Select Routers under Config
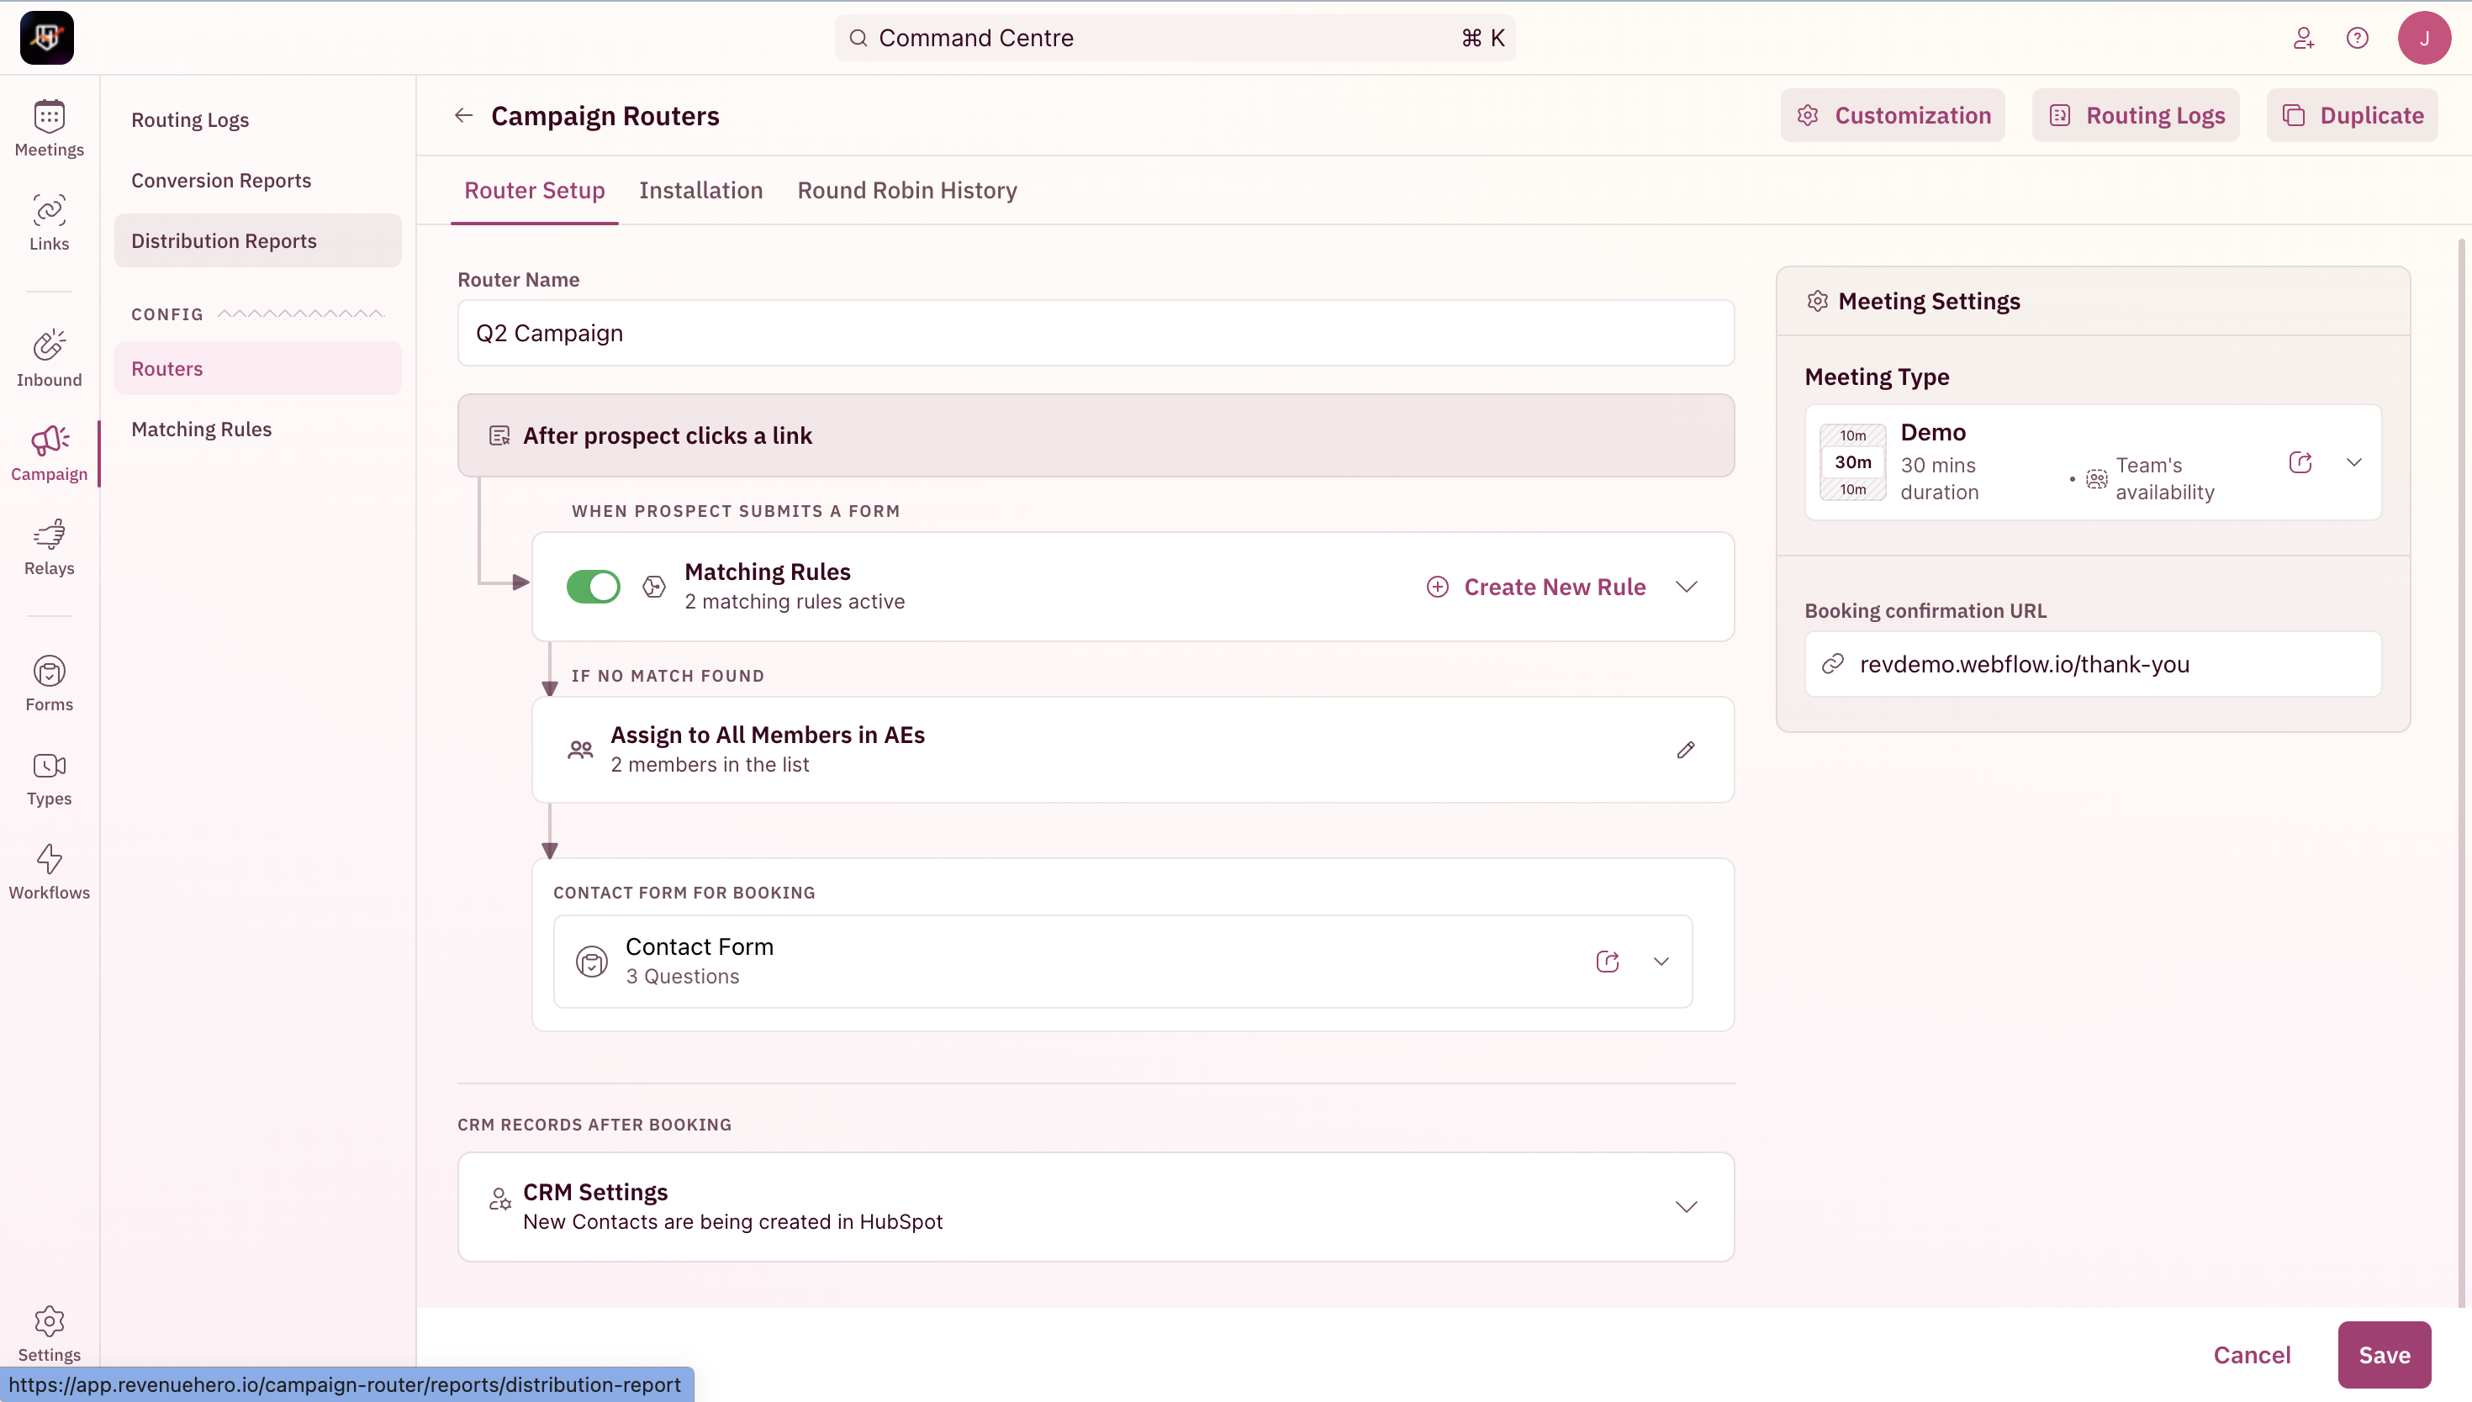 point(258,369)
